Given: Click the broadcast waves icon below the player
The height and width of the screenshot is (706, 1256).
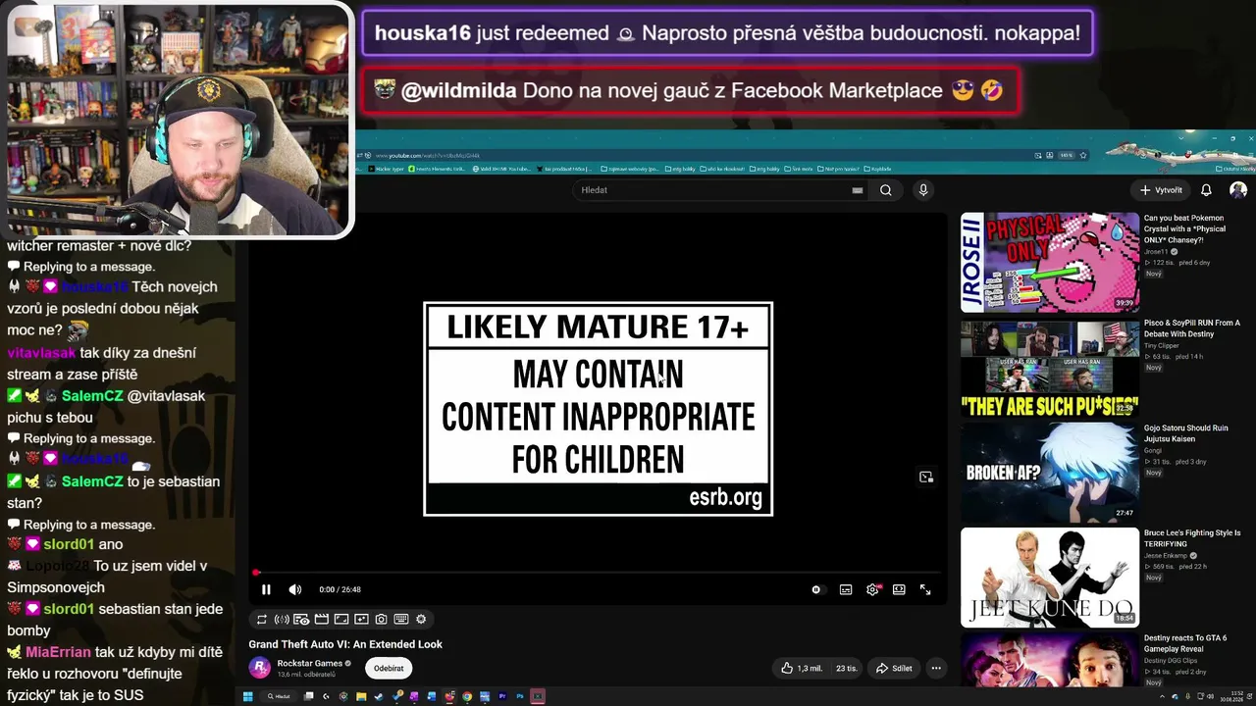Looking at the screenshot, I should (x=282, y=619).
